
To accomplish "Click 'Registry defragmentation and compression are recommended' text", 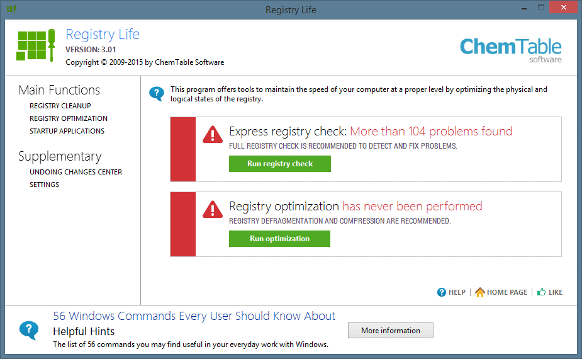I will (x=340, y=221).
